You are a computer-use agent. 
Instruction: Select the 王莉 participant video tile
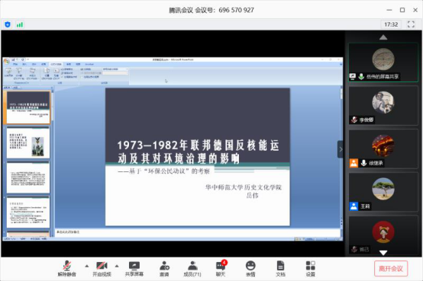point(383,192)
